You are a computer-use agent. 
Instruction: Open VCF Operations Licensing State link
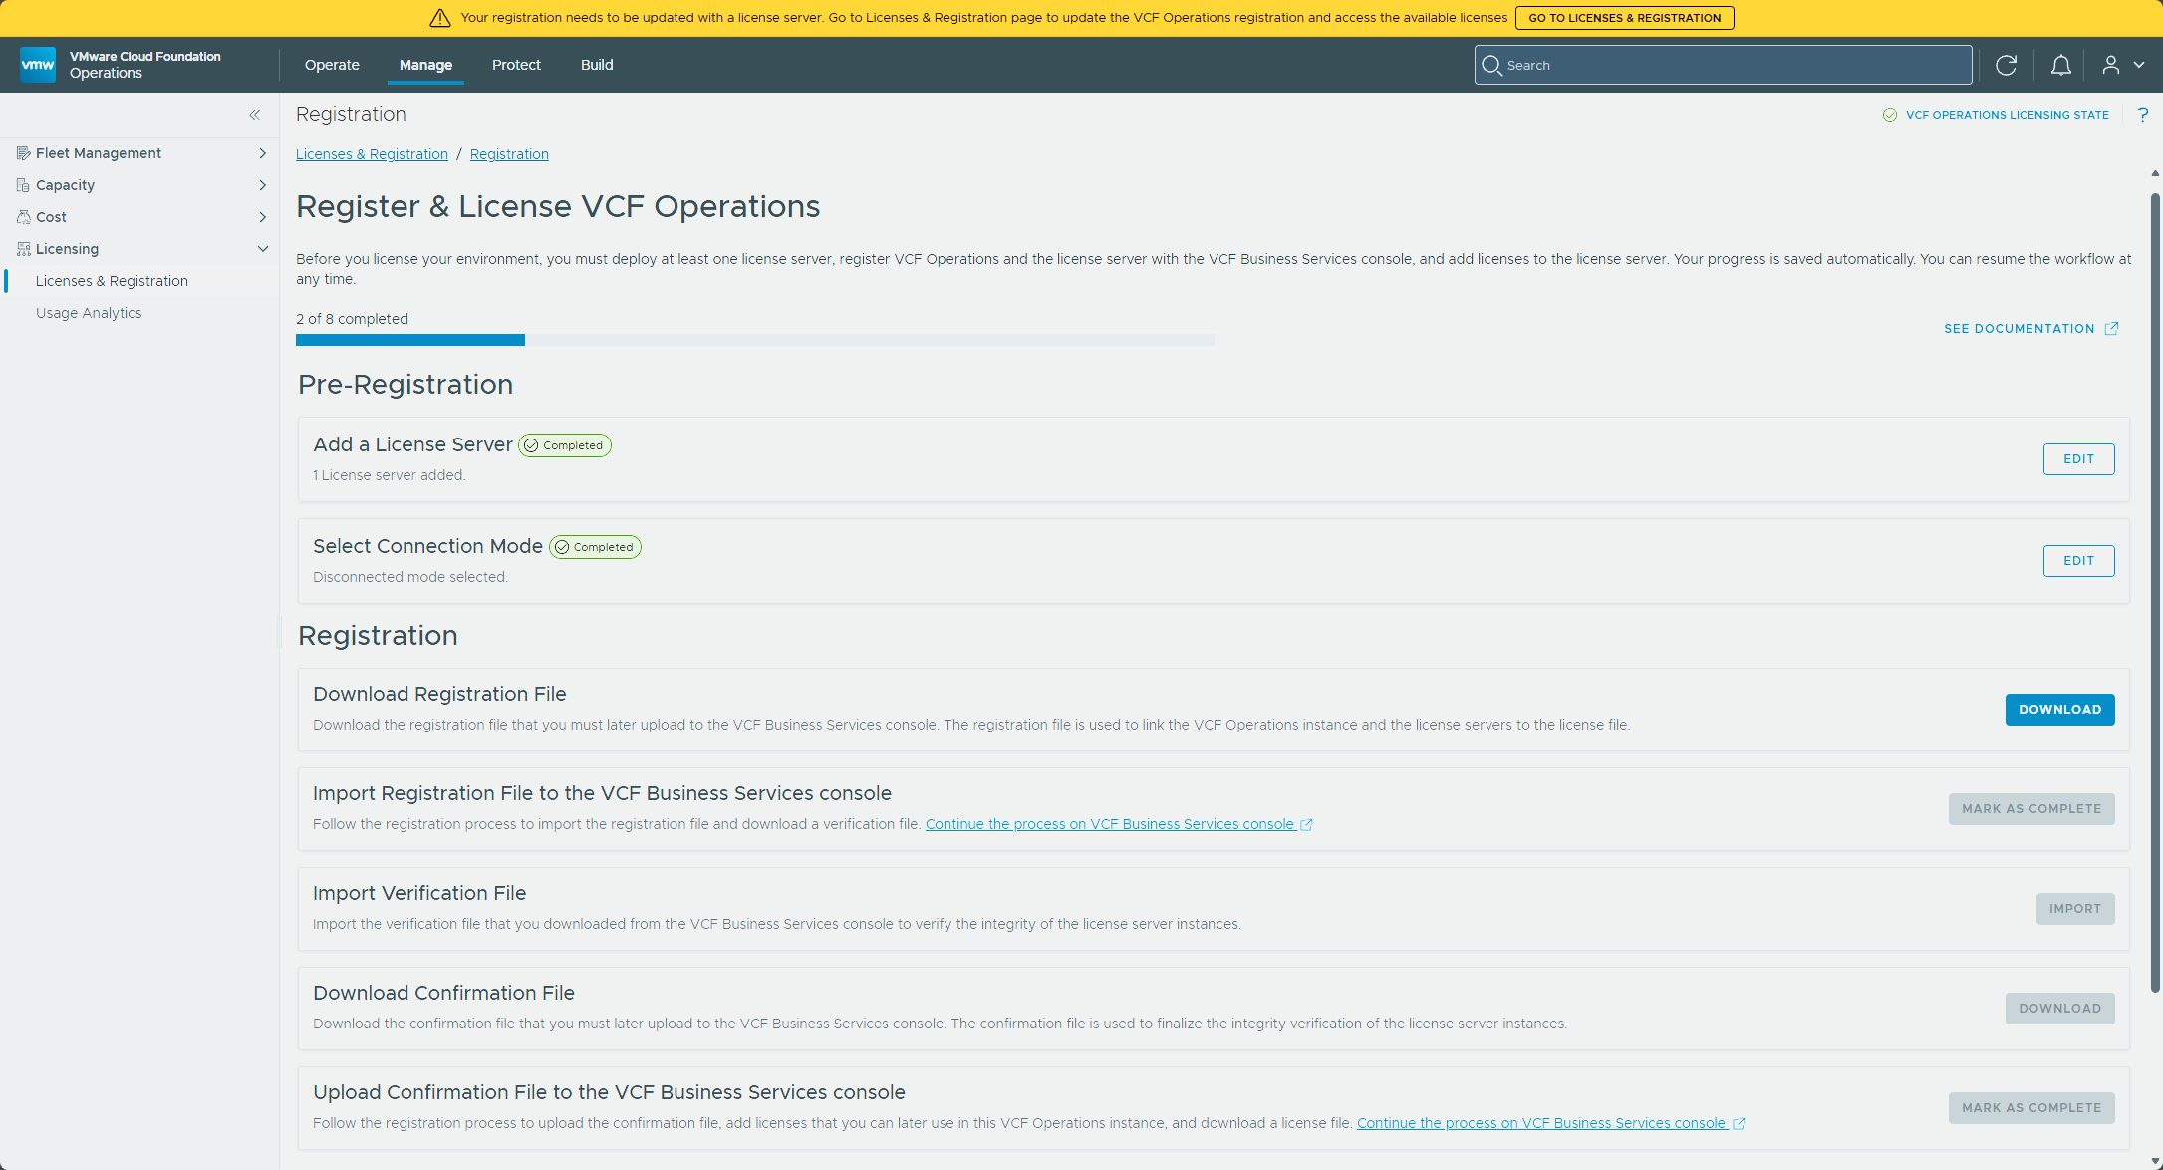pyautogui.click(x=2008, y=115)
